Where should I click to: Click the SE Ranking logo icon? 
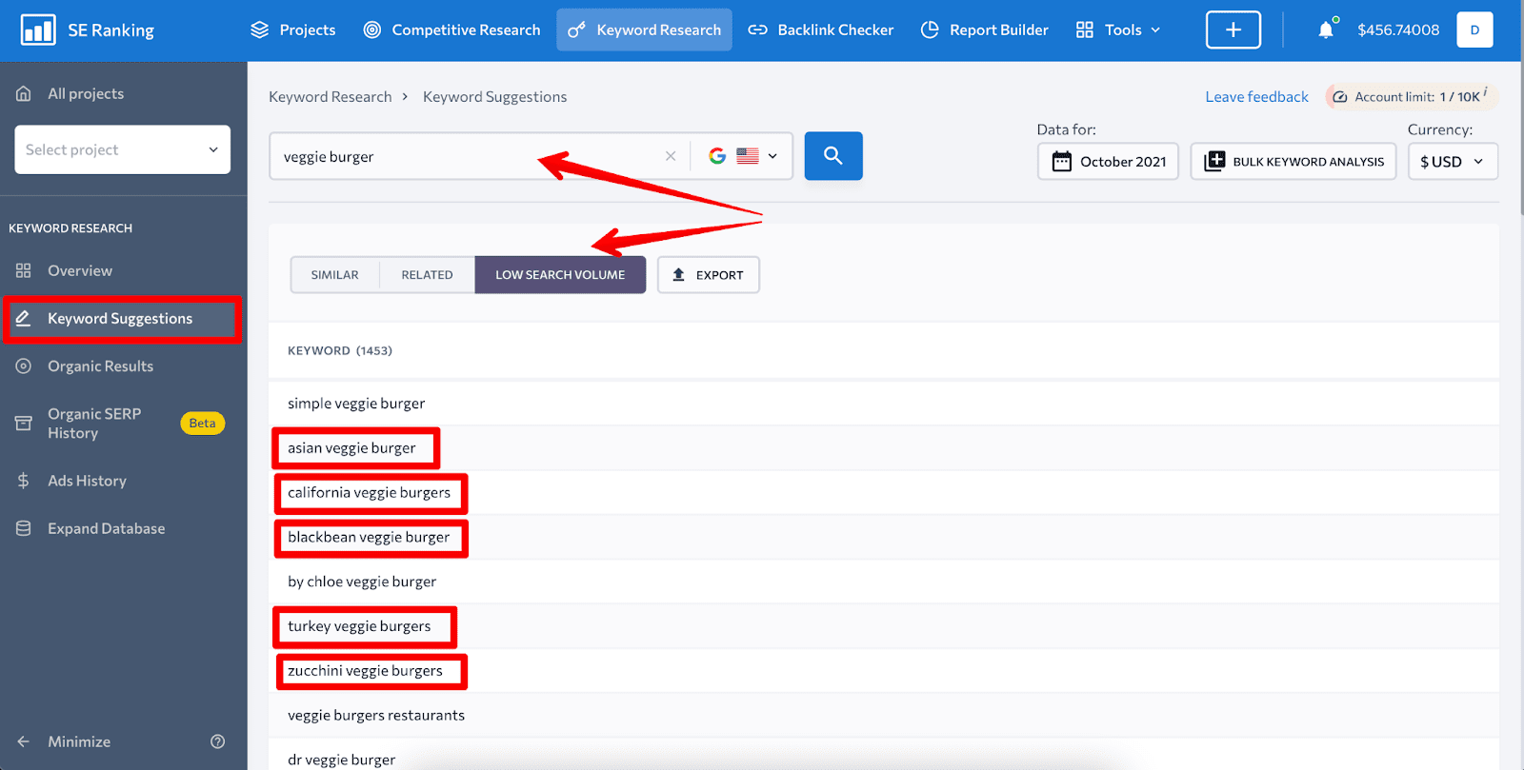pos(38,30)
